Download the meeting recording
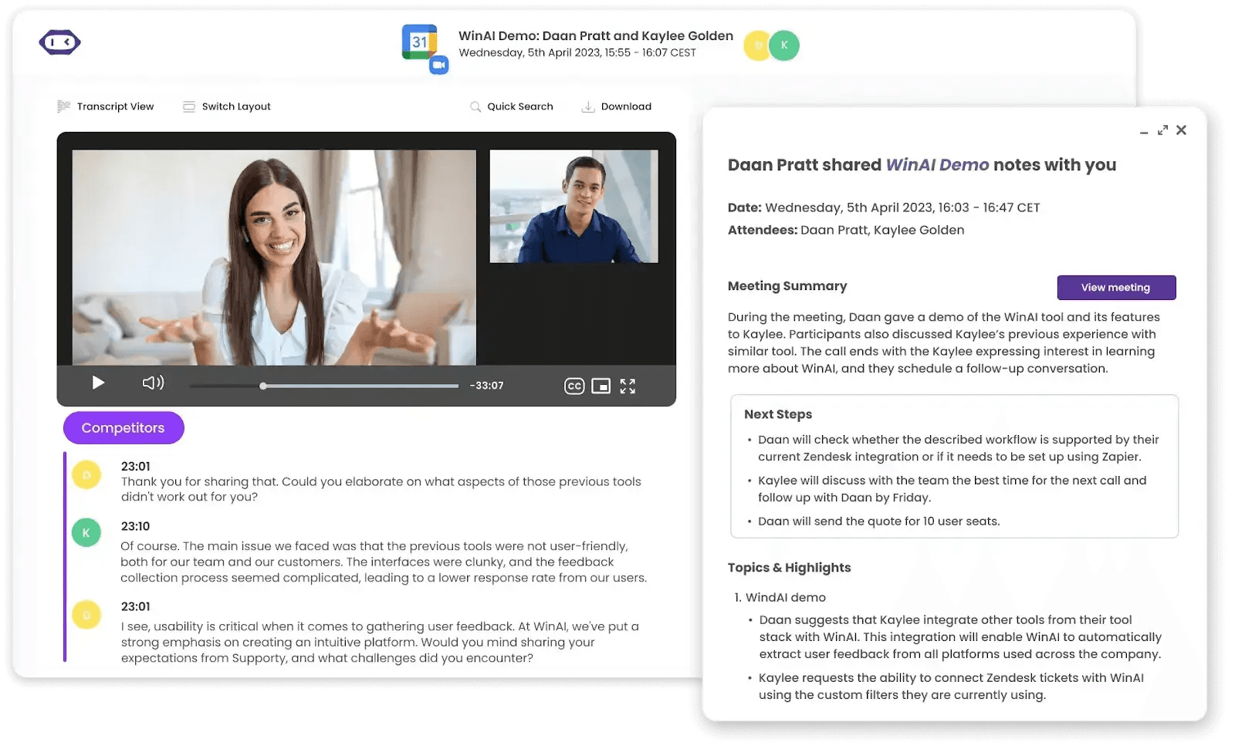Screen dimensions: 1235x749 [616, 106]
